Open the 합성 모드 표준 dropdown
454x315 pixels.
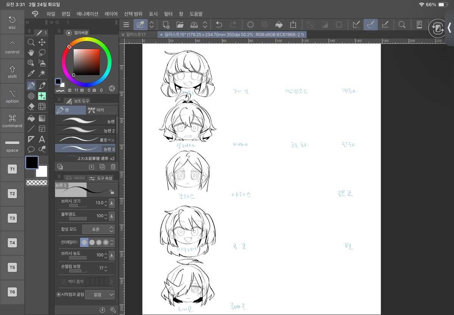[x=98, y=229]
